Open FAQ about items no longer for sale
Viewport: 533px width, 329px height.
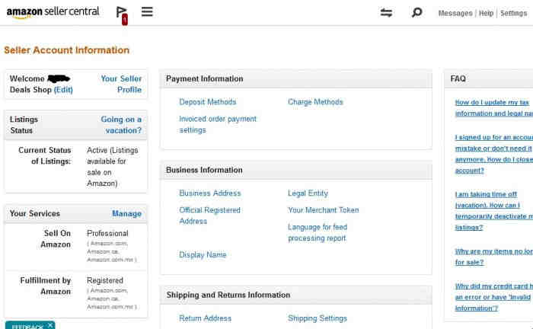point(494,257)
